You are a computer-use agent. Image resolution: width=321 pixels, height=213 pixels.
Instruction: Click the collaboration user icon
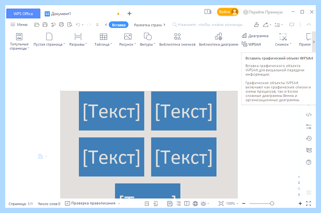256,25
